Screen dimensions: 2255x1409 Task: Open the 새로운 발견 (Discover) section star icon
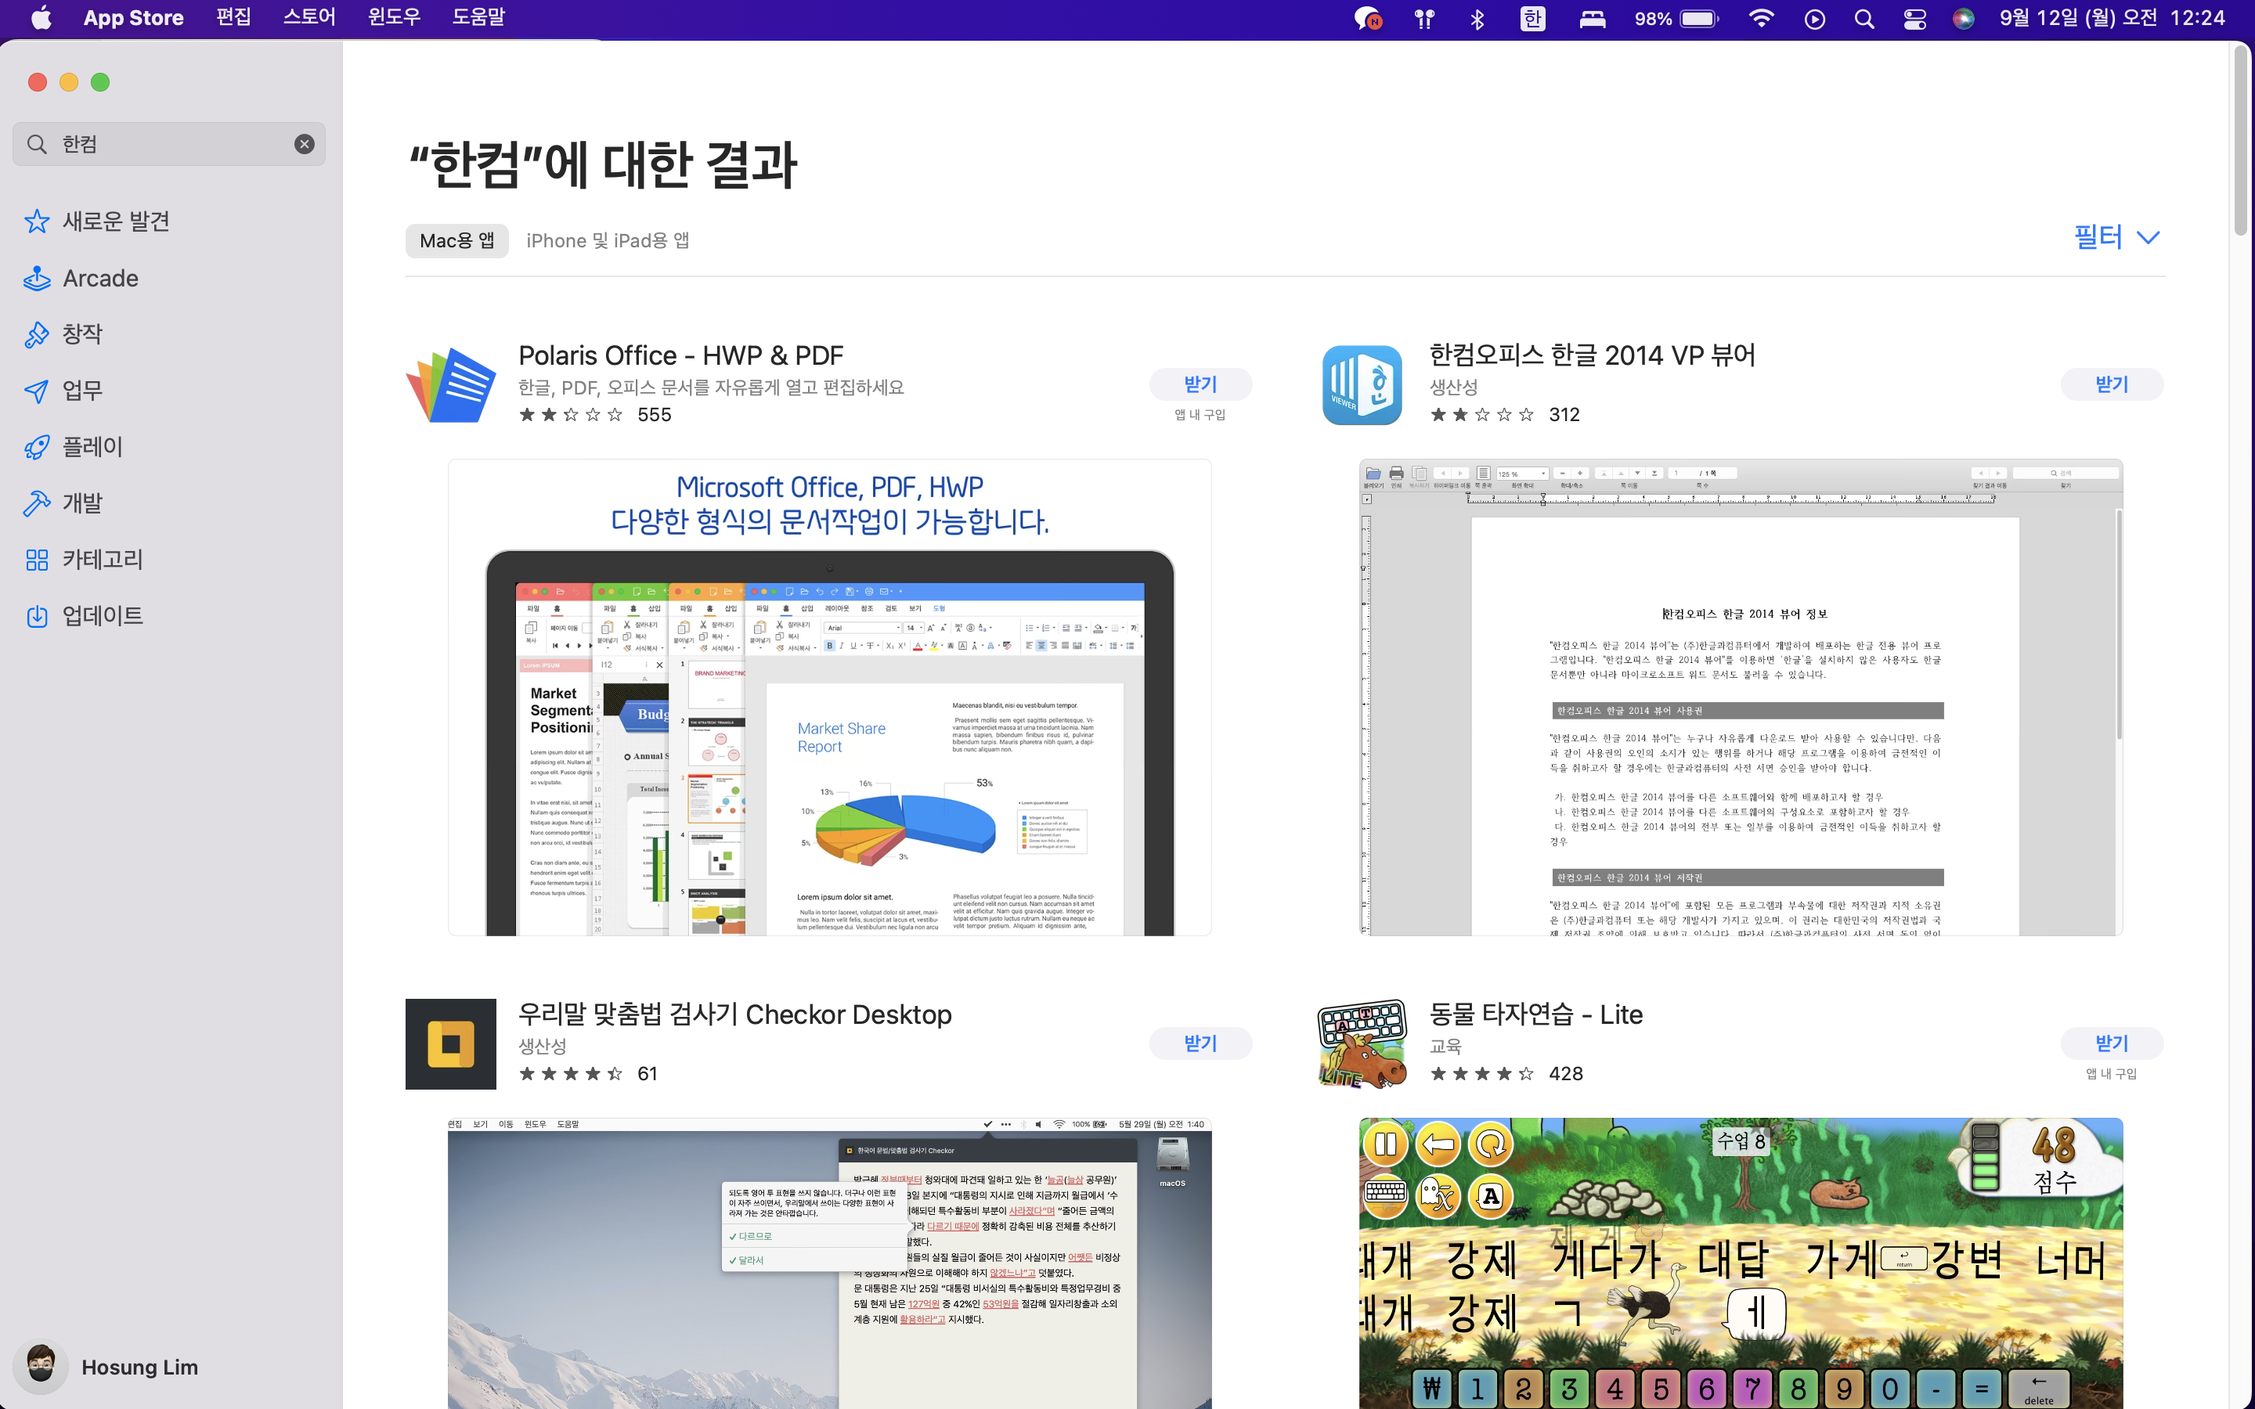36,222
